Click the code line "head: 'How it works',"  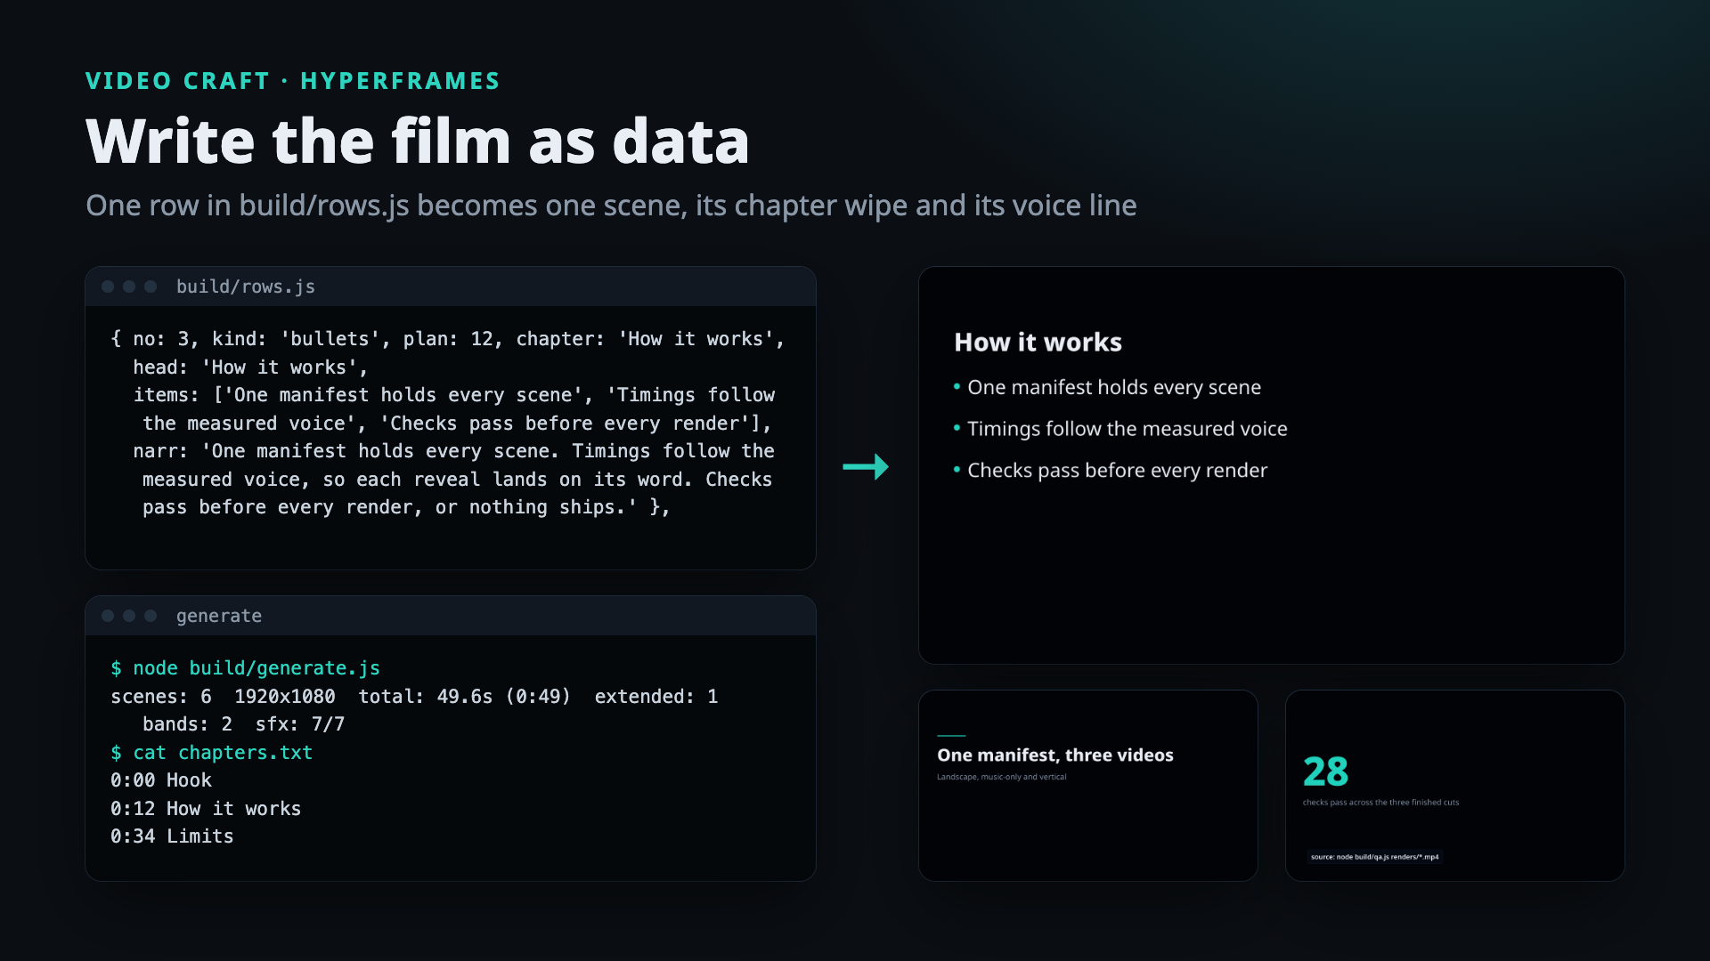tap(250, 367)
